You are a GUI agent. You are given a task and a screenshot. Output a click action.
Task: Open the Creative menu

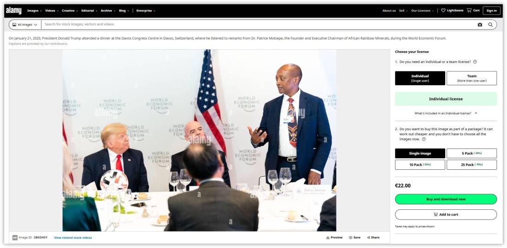coord(70,11)
